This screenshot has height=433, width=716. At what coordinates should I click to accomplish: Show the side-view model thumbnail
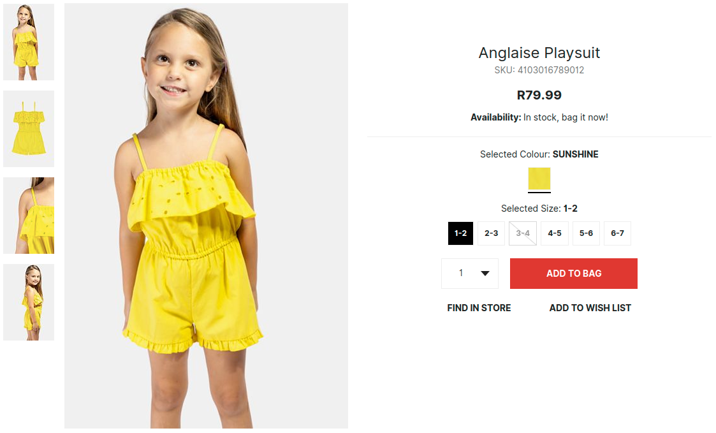click(29, 302)
